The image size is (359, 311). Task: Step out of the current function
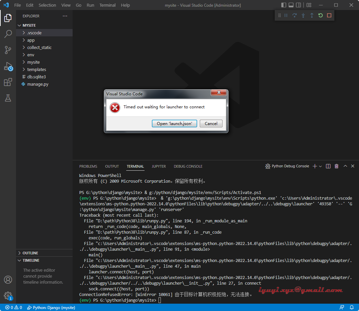coord(311,15)
